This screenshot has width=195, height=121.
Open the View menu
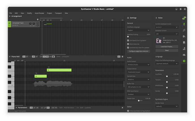click(22, 13)
